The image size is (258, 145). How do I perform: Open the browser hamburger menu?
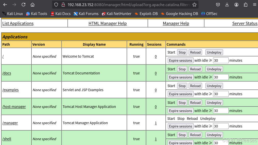255,5
